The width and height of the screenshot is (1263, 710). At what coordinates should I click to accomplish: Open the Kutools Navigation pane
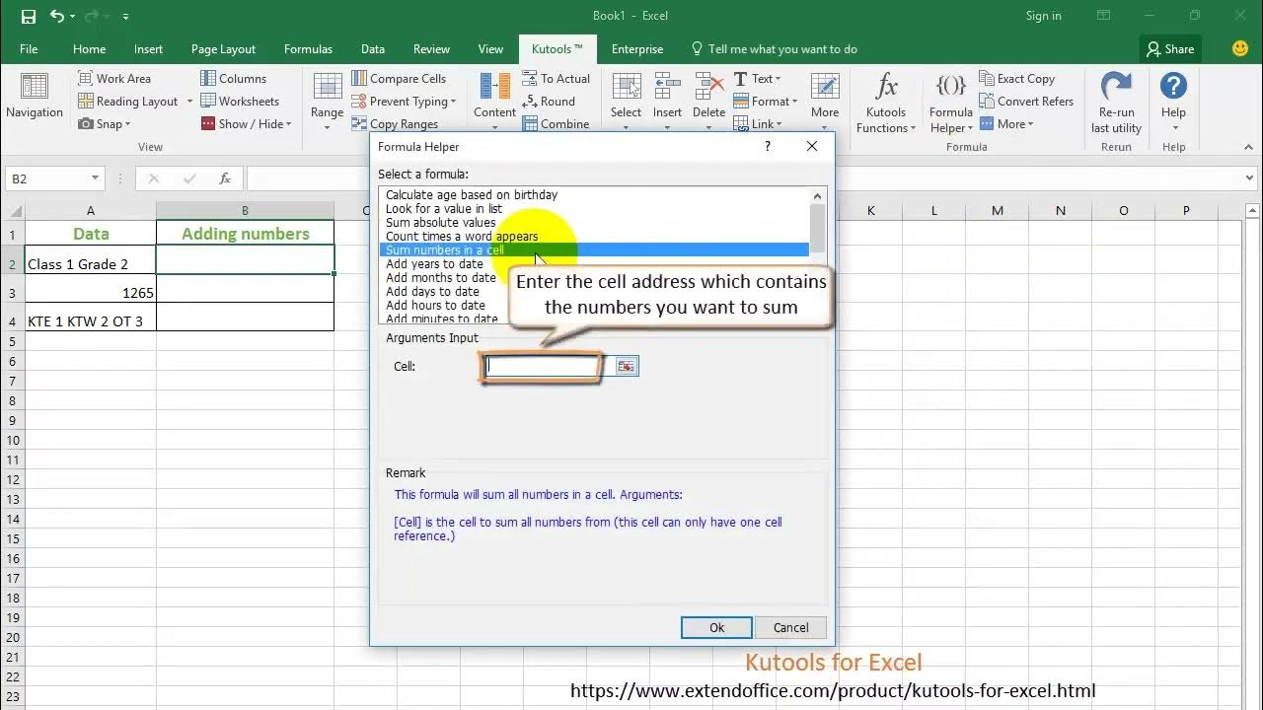coord(35,97)
